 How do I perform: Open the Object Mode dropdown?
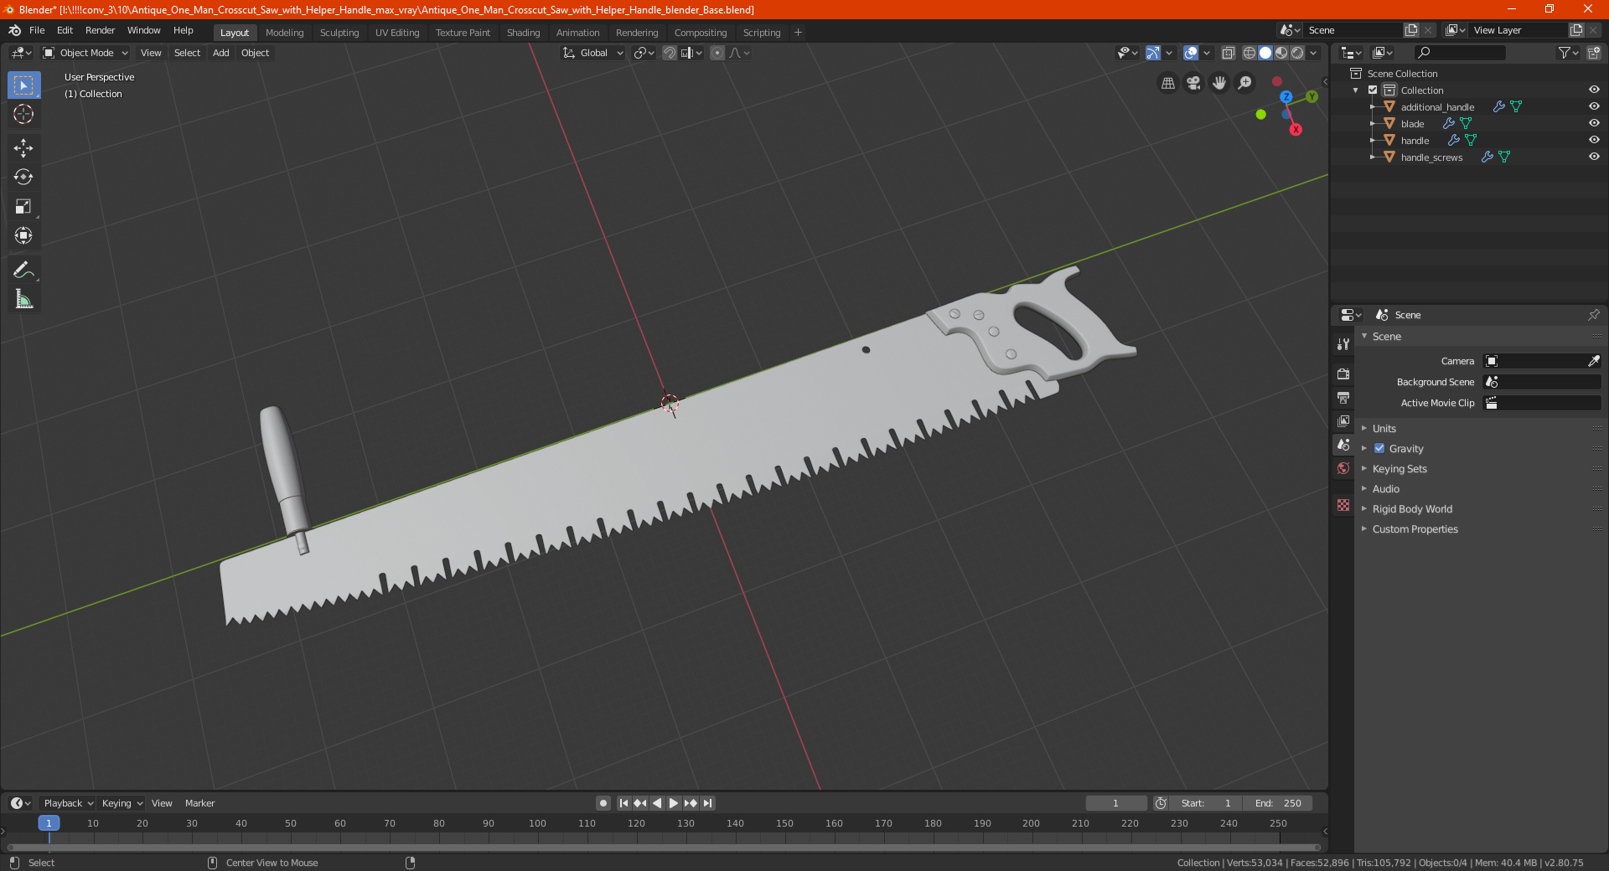click(85, 53)
